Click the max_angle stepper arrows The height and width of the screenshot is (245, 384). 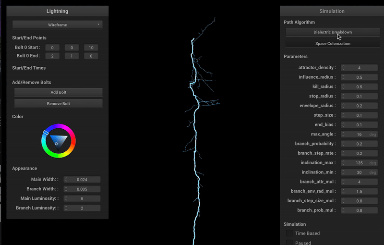[x=343, y=135]
